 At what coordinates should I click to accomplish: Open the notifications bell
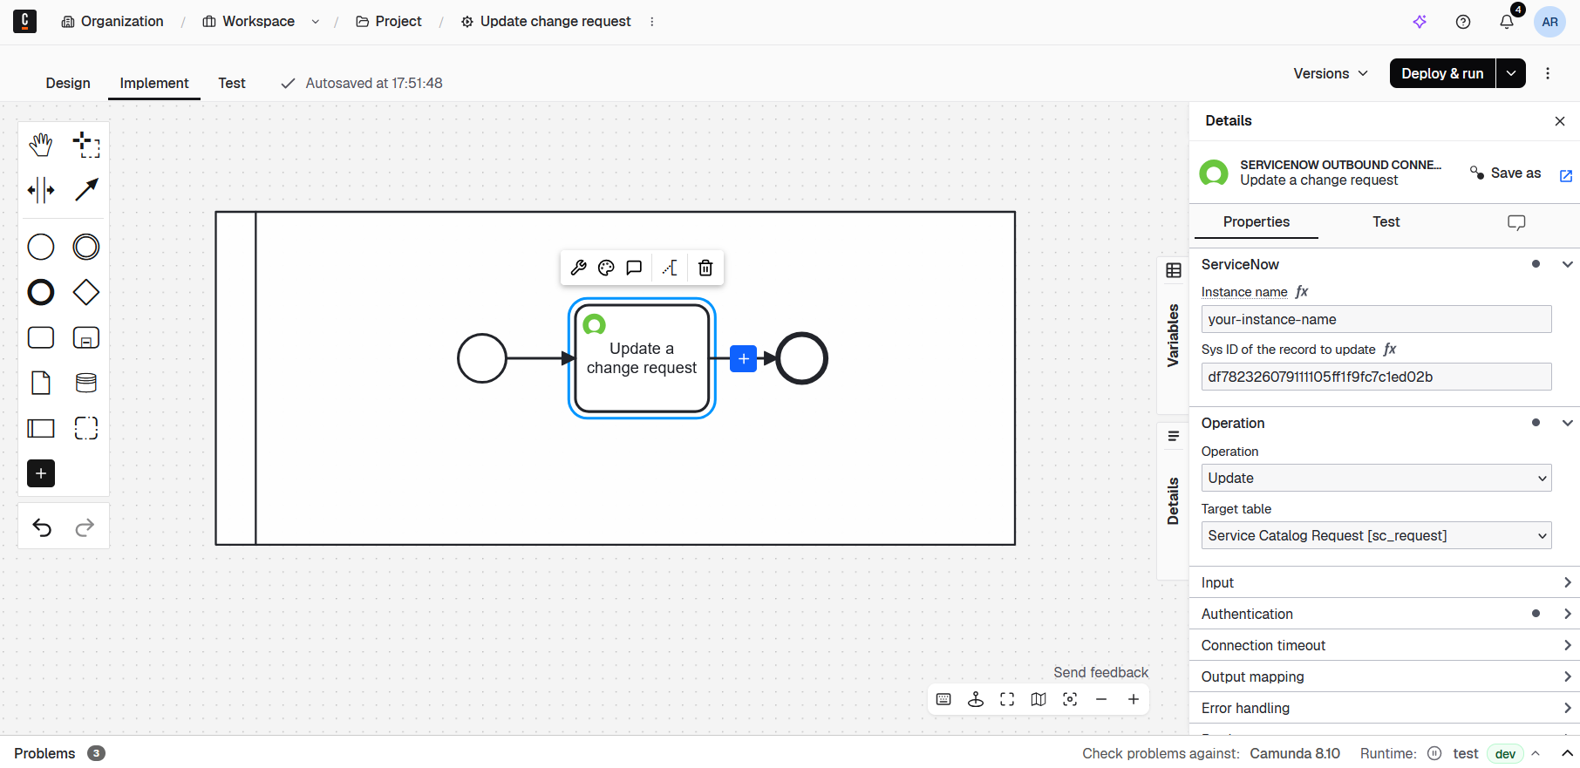(x=1507, y=22)
